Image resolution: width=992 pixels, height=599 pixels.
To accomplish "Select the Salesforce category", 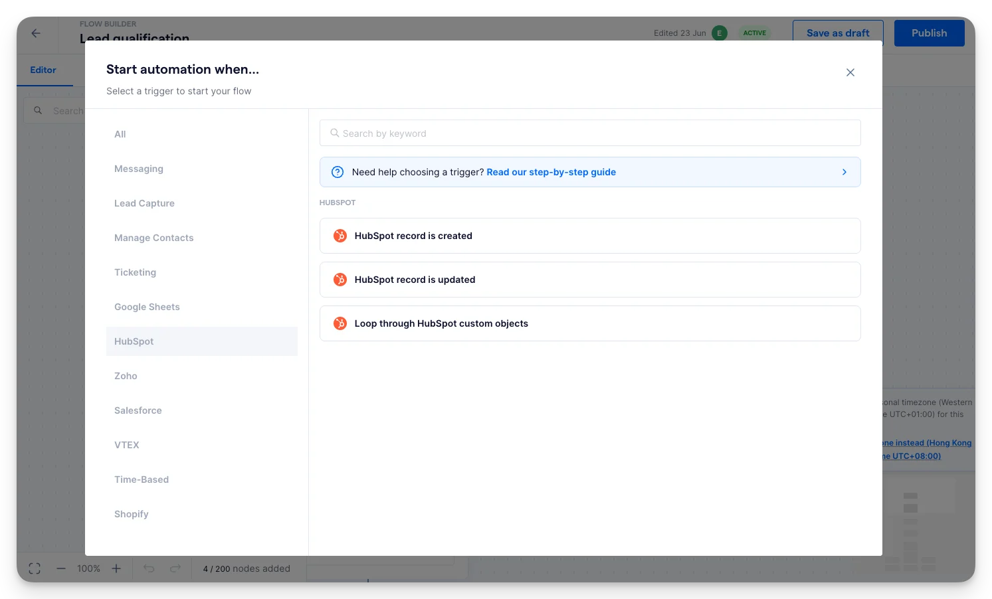I will (x=202, y=410).
